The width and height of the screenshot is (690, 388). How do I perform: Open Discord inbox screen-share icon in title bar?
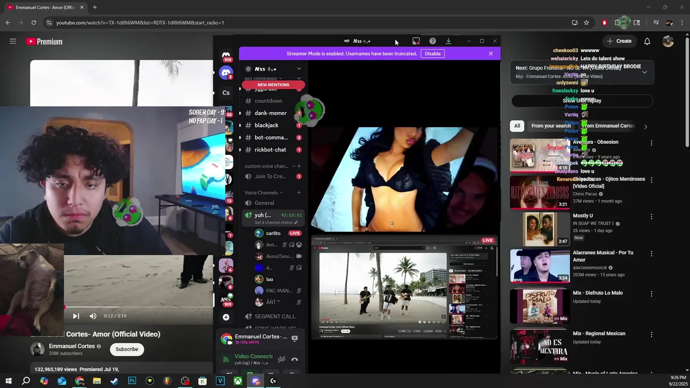point(416,41)
